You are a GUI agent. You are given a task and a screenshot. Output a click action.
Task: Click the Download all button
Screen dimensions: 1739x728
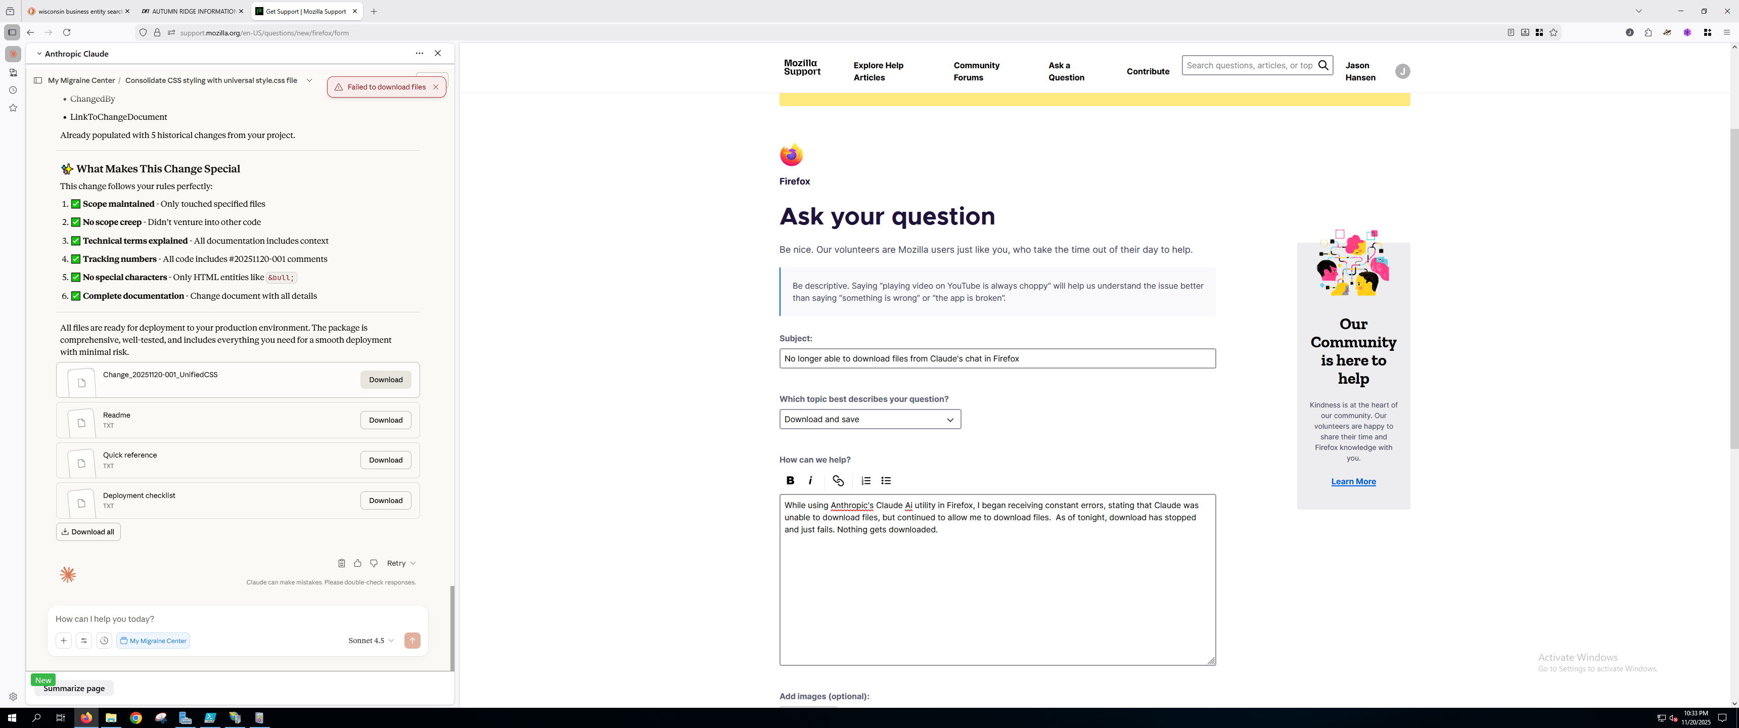point(88,532)
